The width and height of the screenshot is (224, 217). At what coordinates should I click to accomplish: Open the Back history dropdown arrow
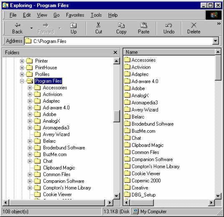coord(32,28)
